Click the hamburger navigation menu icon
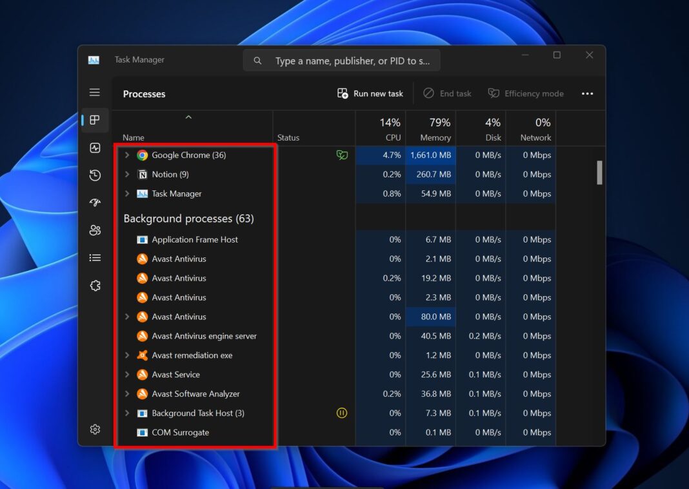 pyautogui.click(x=95, y=92)
